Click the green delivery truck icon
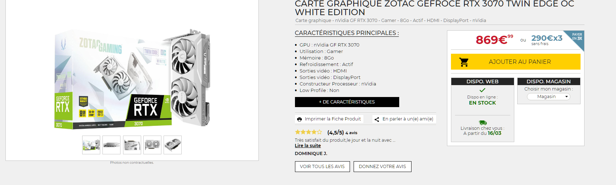 coord(482,123)
